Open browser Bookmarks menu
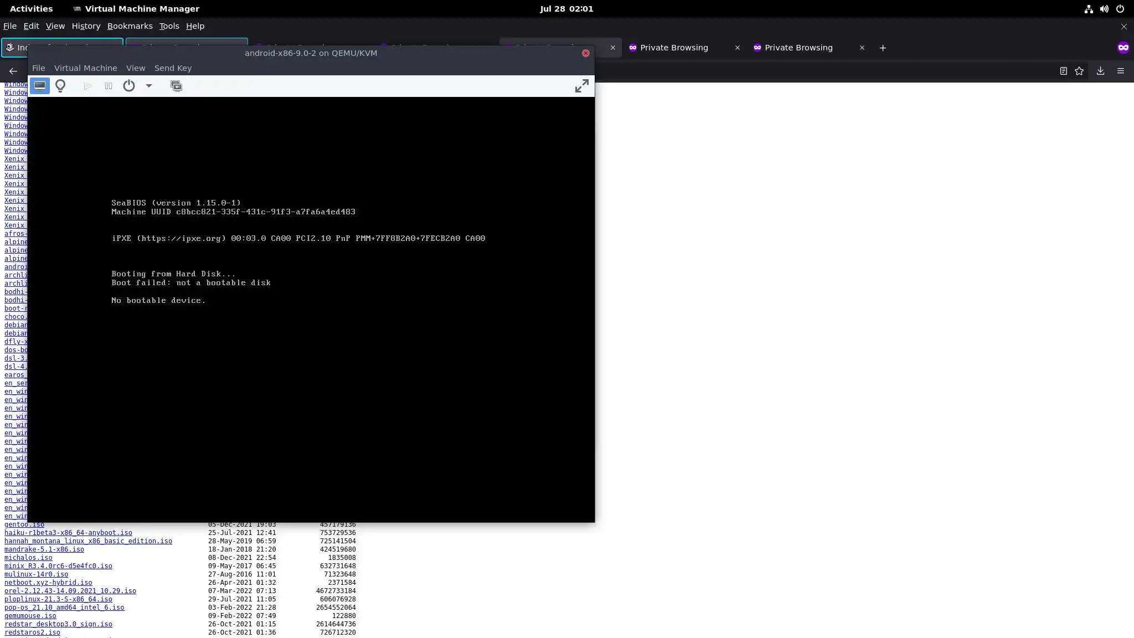 pyautogui.click(x=130, y=26)
